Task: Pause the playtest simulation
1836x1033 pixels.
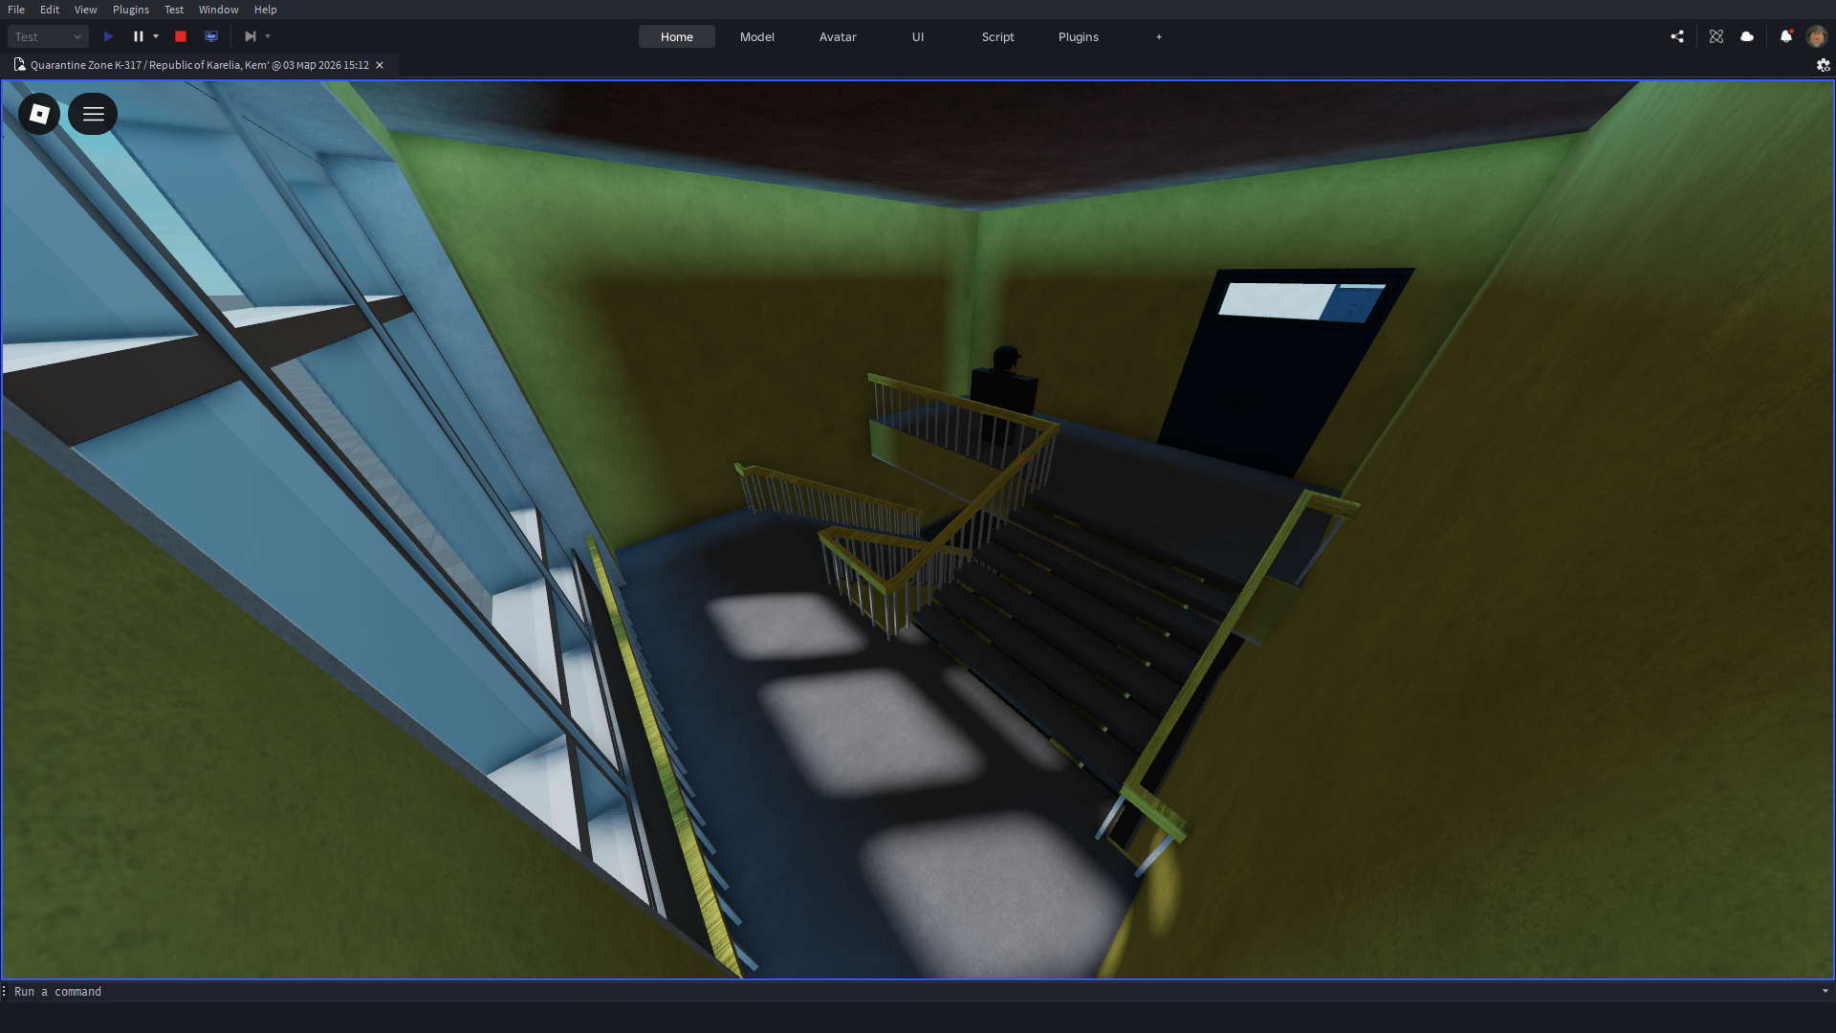Action: click(x=138, y=36)
